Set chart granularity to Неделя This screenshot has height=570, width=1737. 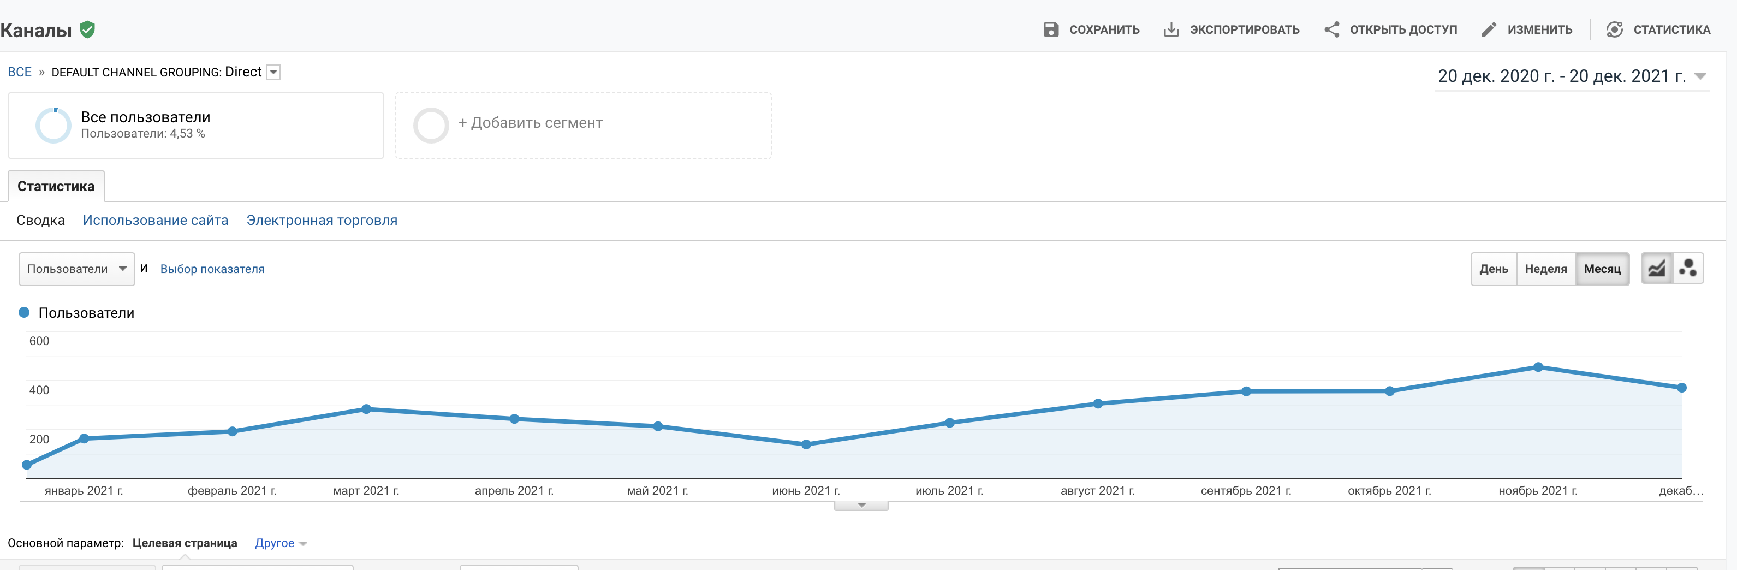point(1545,269)
